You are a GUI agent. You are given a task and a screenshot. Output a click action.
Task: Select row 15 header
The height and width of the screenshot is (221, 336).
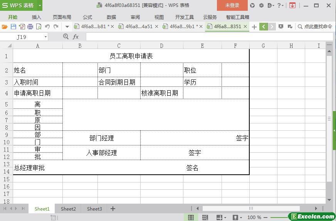pyautogui.click(x=7, y=179)
